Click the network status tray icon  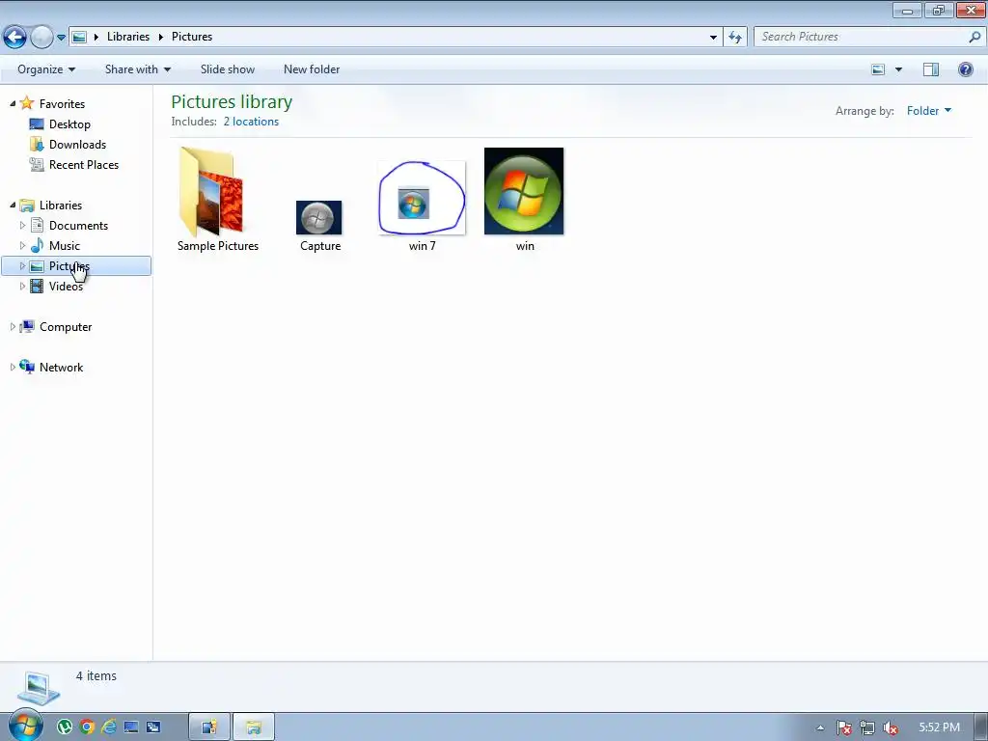(x=867, y=727)
